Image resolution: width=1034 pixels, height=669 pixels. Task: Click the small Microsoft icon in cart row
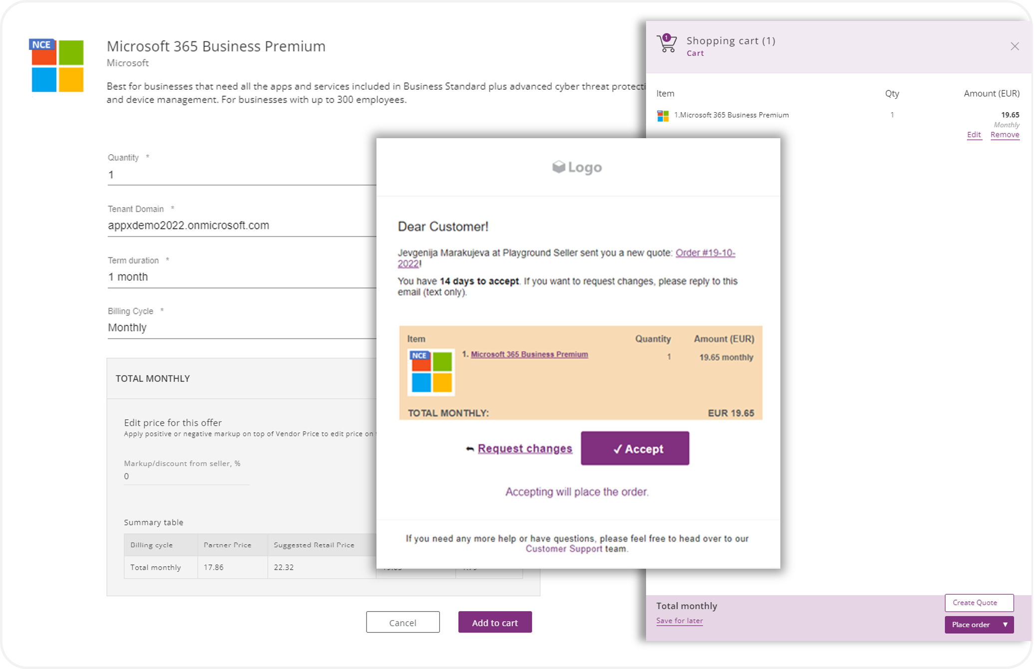pos(663,116)
